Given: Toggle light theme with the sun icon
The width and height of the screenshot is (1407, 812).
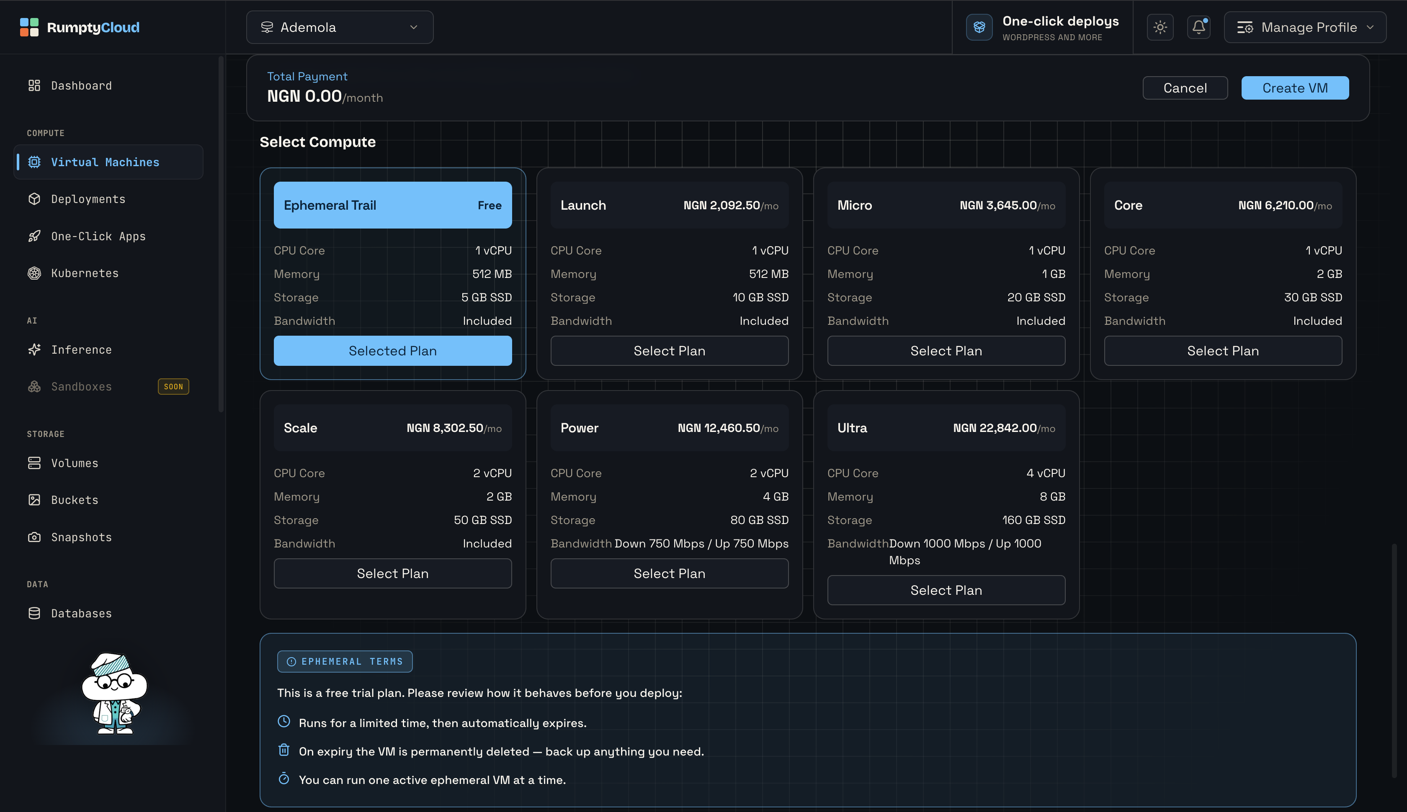Looking at the screenshot, I should tap(1160, 27).
